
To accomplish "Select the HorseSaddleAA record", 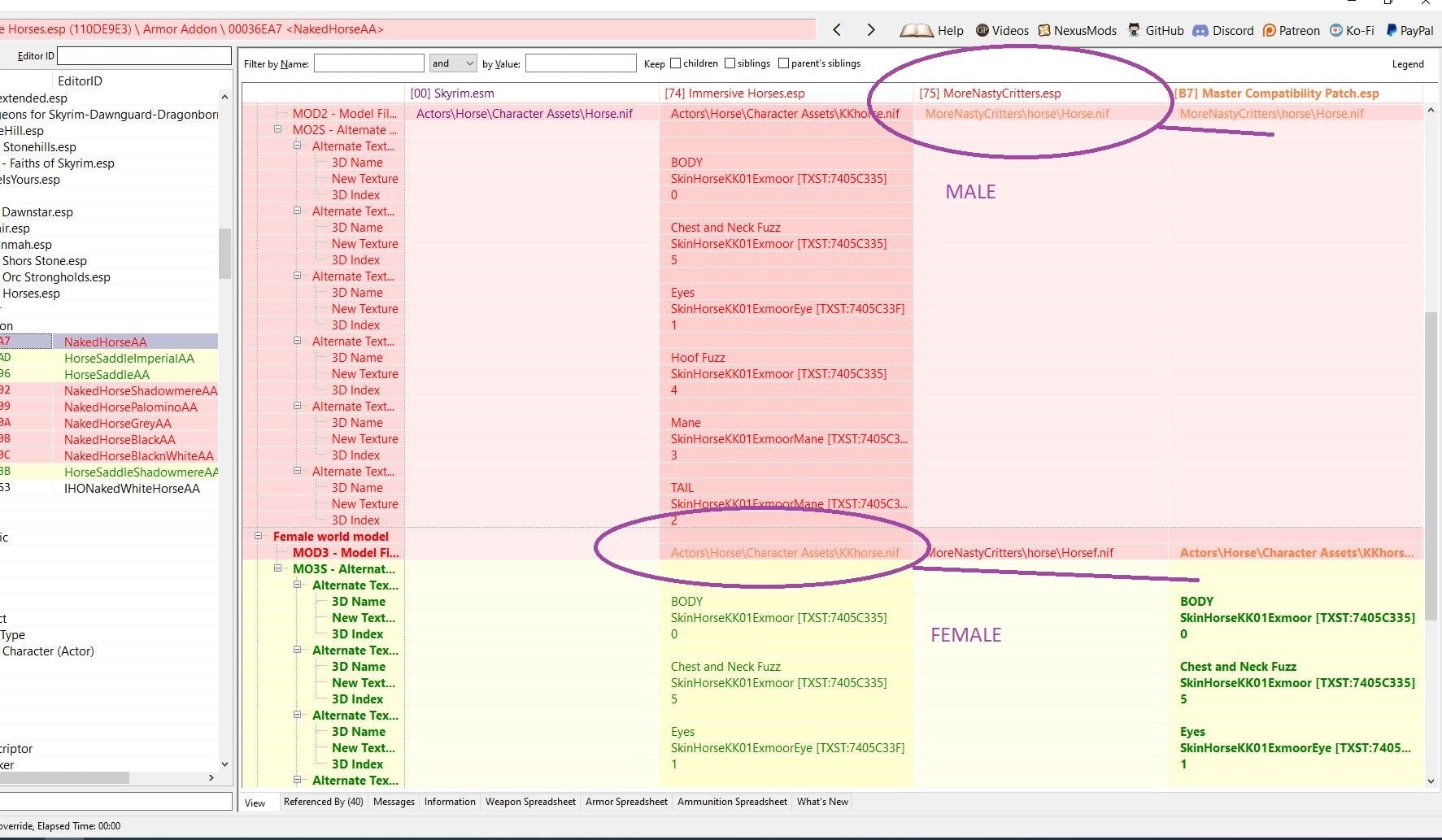I will coord(107,374).
